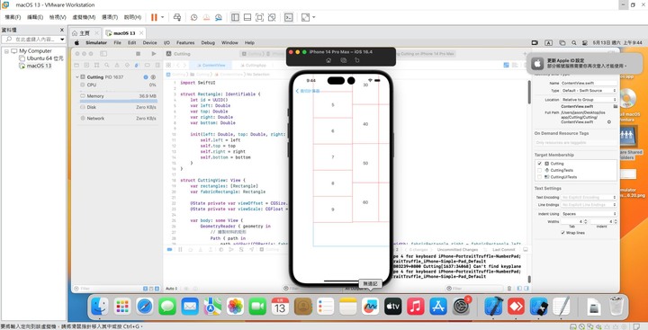This screenshot has width=648, height=330.
Task: Open Xcode breakpoint navigator icon
Action: (x=147, y=66)
